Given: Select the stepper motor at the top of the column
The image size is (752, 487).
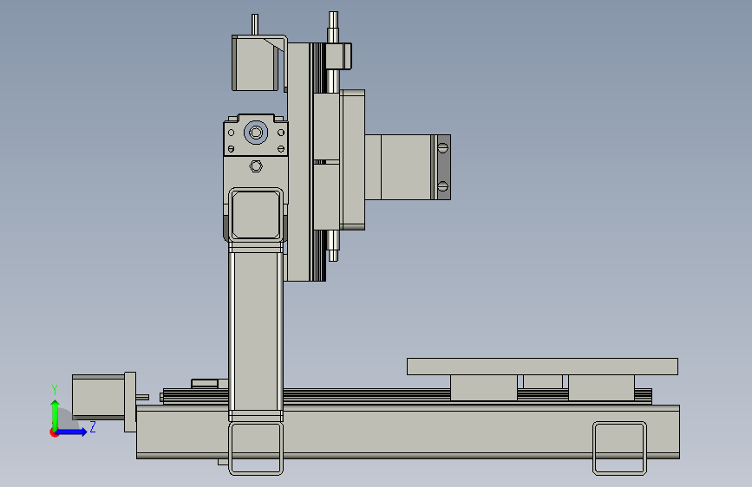Looking at the screenshot, I should (255, 62).
